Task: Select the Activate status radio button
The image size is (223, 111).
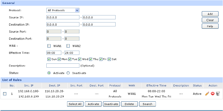Action: pyautogui.click(x=49, y=73)
